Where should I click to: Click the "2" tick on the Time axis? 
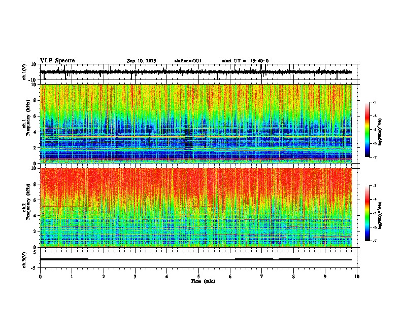click(104, 277)
